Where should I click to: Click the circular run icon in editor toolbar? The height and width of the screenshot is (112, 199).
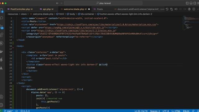pyautogui.click(x=189, y=9)
